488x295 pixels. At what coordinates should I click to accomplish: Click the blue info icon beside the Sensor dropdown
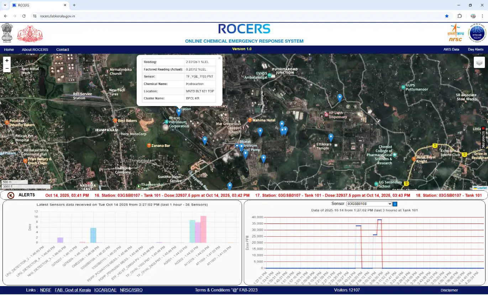tap(395, 204)
